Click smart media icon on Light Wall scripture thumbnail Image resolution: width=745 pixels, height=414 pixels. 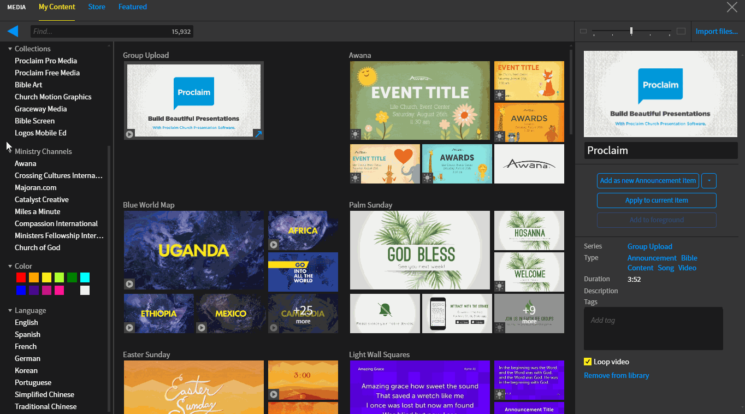tap(500, 394)
